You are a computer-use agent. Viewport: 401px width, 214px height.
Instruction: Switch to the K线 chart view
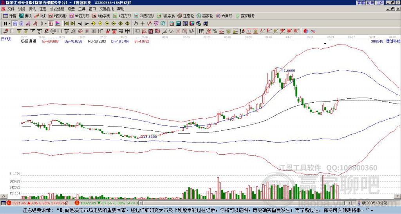tap(40, 16)
